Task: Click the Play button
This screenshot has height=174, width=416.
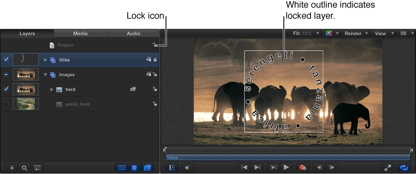Action: 286,167
